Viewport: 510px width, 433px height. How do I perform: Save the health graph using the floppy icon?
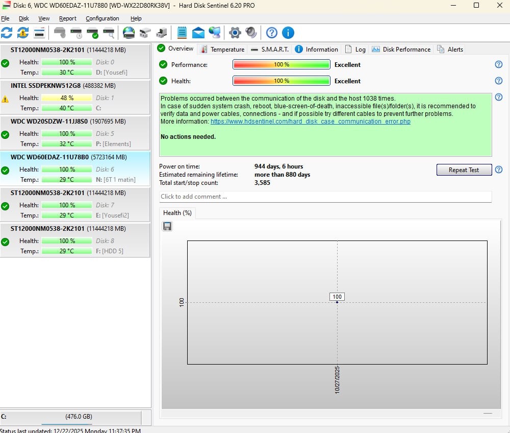pyautogui.click(x=167, y=226)
